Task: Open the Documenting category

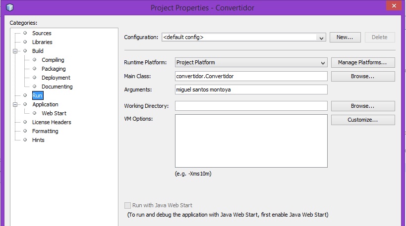Action: pyautogui.click(x=57, y=87)
